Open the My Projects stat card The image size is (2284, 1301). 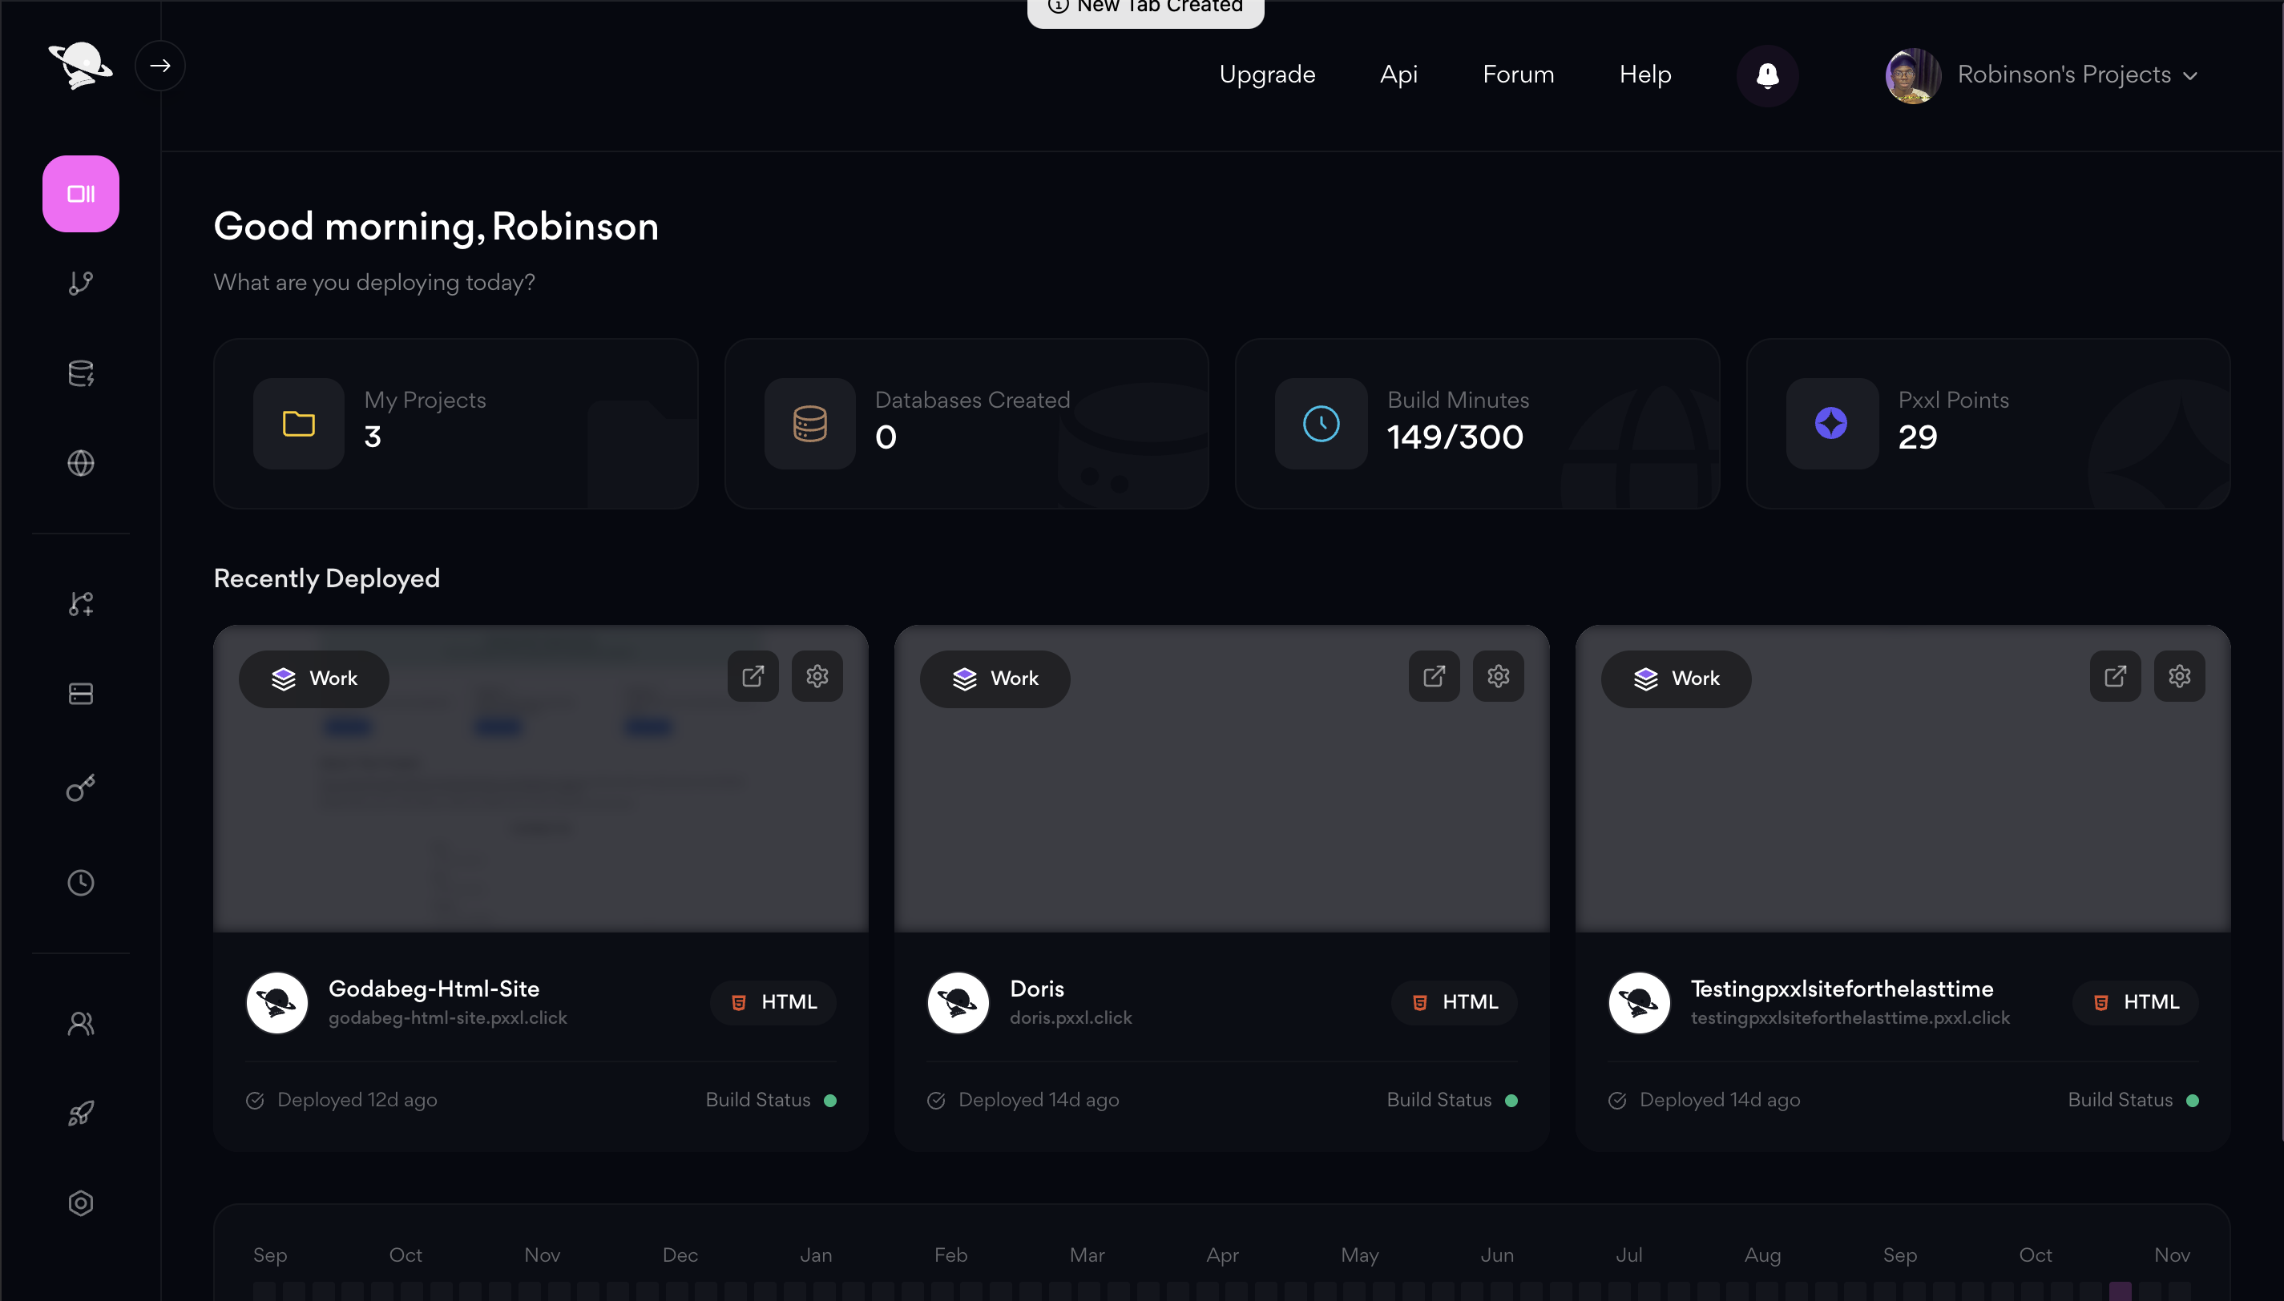[455, 424]
